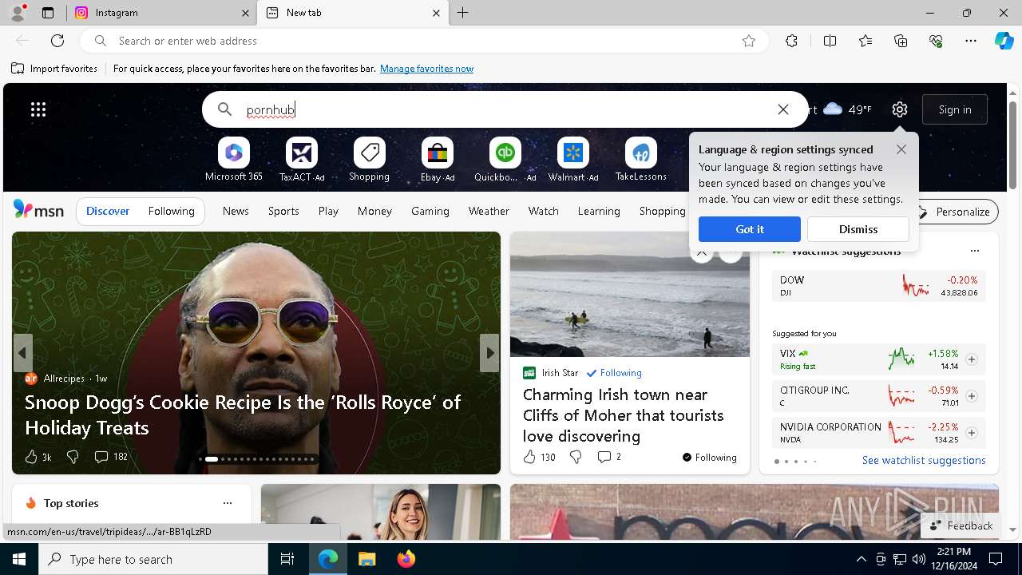The height and width of the screenshot is (575, 1022).
Task: Go to previous carousel story
Action: (x=22, y=353)
